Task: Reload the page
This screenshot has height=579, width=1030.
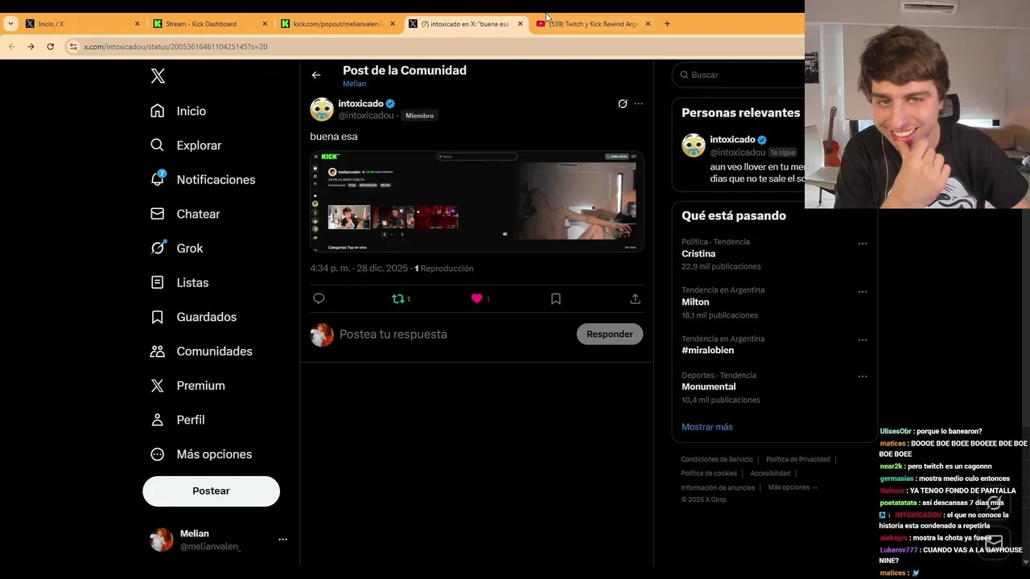Action: (50, 47)
